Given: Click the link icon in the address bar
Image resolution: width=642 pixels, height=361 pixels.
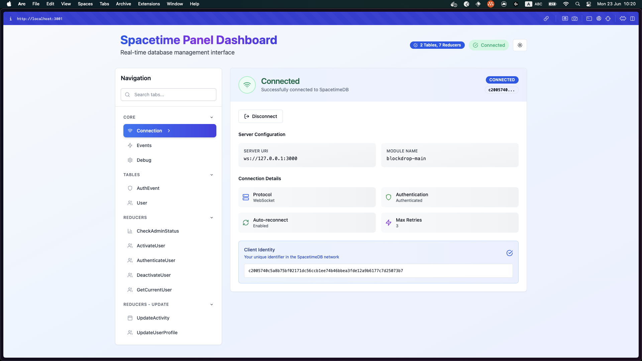Looking at the screenshot, I should pos(546,18).
